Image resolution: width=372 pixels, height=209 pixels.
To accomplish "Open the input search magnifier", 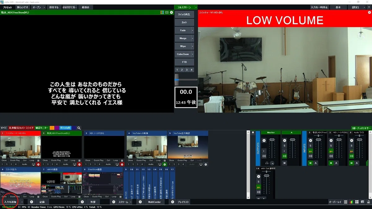I will tap(79, 128).
